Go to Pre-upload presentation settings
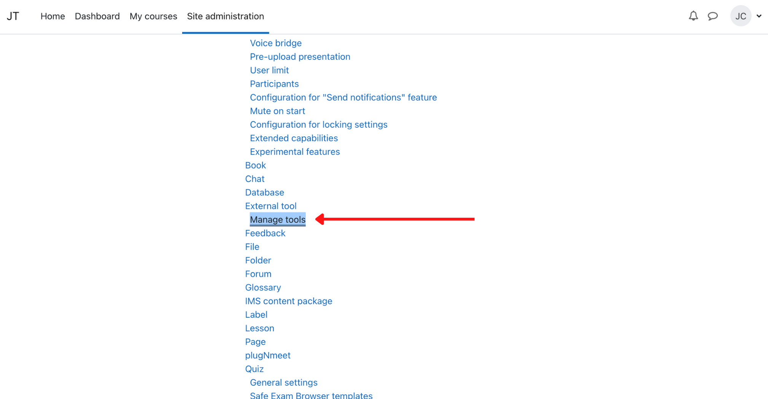The height and width of the screenshot is (399, 768). pyautogui.click(x=300, y=57)
